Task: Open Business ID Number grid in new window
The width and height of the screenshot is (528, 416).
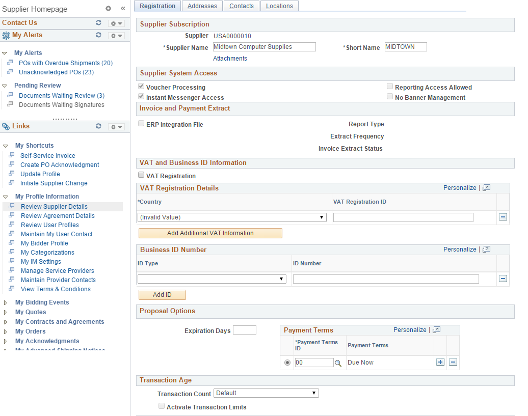Action: click(x=486, y=249)
